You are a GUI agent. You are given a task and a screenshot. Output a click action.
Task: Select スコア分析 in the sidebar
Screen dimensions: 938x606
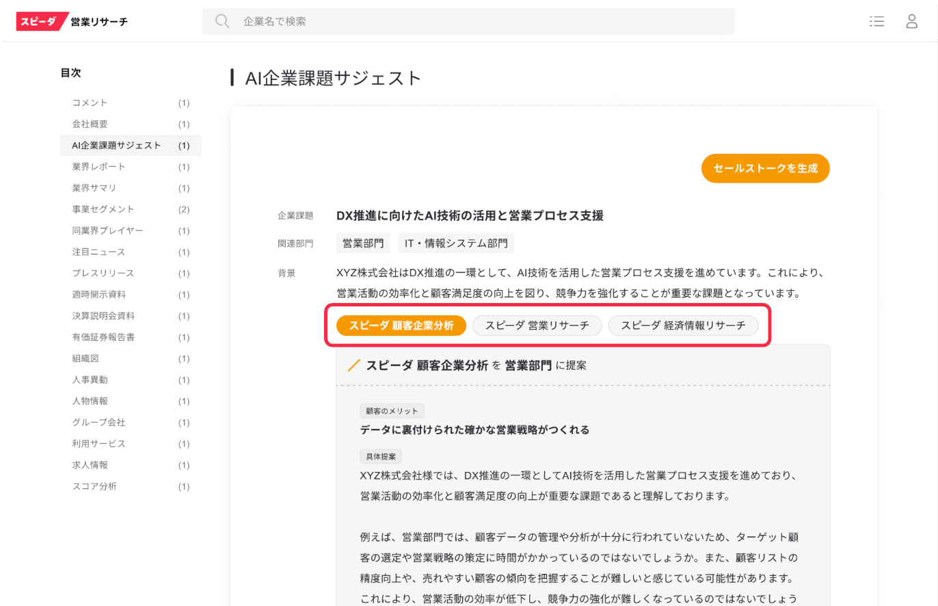click(x=94, y=486)
